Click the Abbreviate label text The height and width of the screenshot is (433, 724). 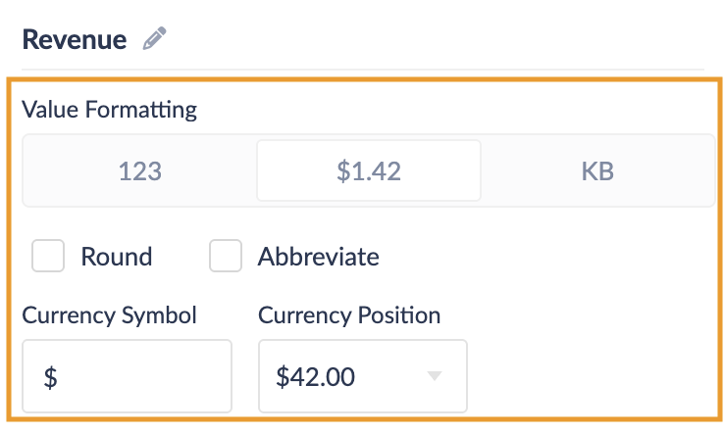click(x=318, y=257)
